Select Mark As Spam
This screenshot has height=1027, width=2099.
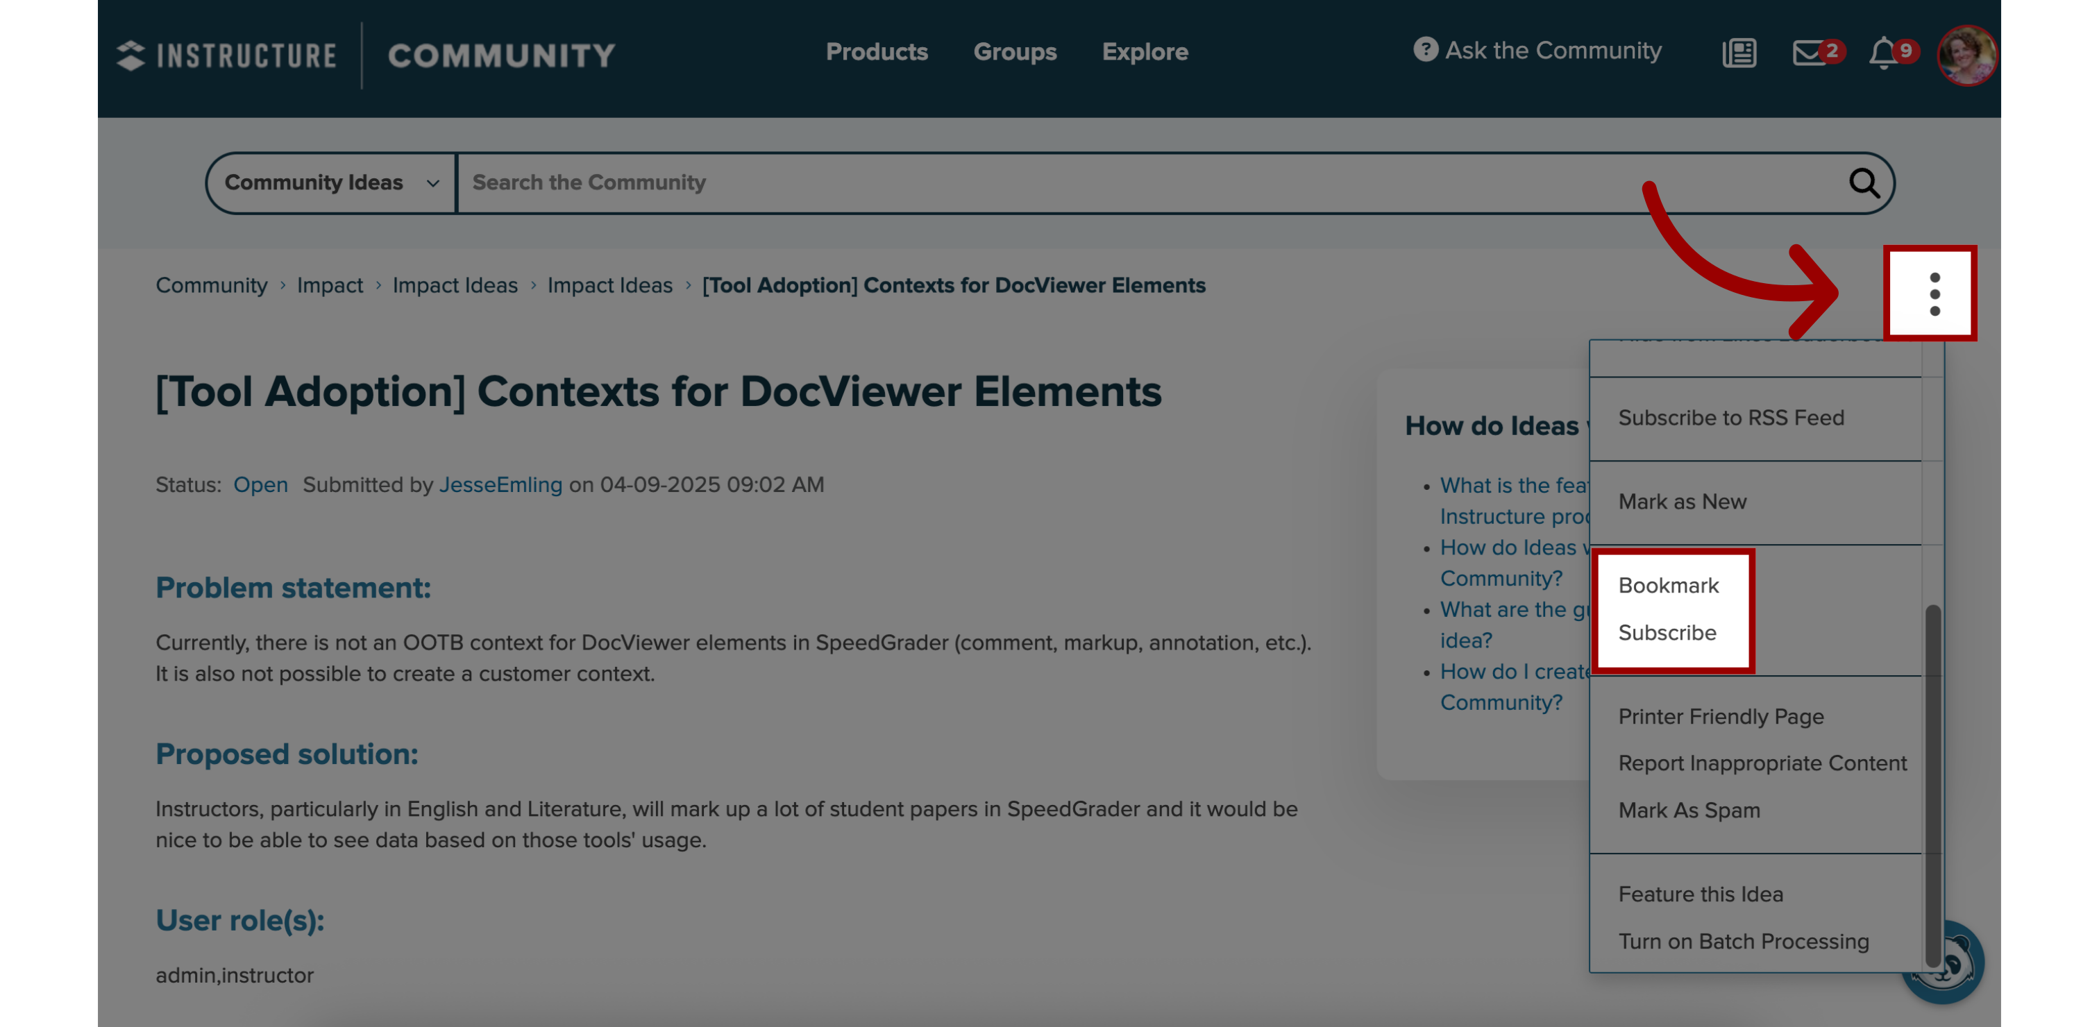coord(1688,810)
